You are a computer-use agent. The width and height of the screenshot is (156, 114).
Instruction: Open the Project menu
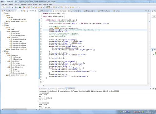35,4
